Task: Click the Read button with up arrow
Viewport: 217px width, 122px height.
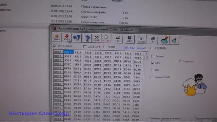Action: 57,38
